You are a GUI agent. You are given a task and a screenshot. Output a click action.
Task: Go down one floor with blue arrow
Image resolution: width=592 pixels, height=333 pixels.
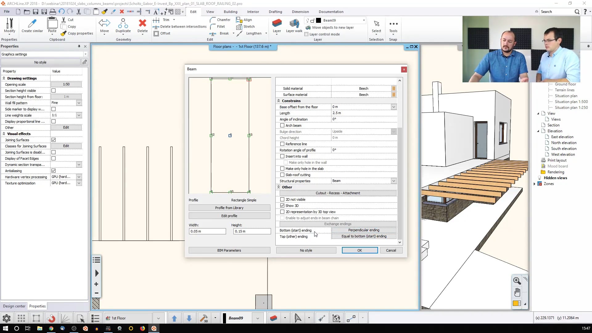(189, 318)
